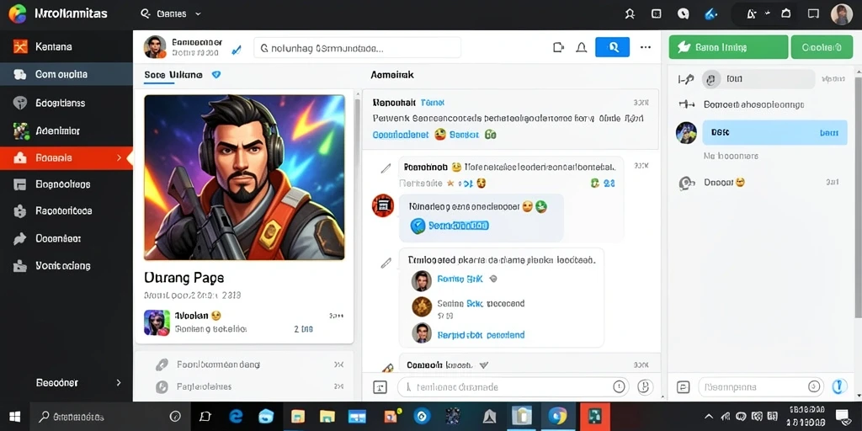Click the blue feather icon in the top bar
Screen dimensions: 862x431
click(x=710, y=14)
